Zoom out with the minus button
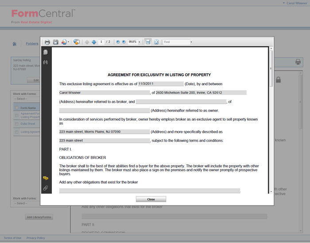Image resolution: width=310 pixels, height=243 pixels. [118, 42]
